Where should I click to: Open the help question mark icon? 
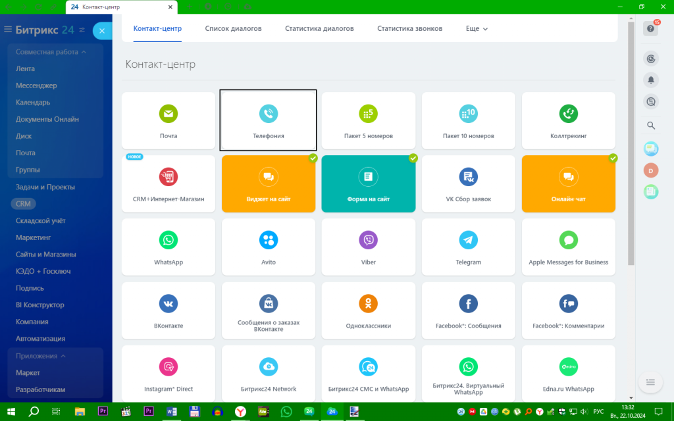coord(650,29)
